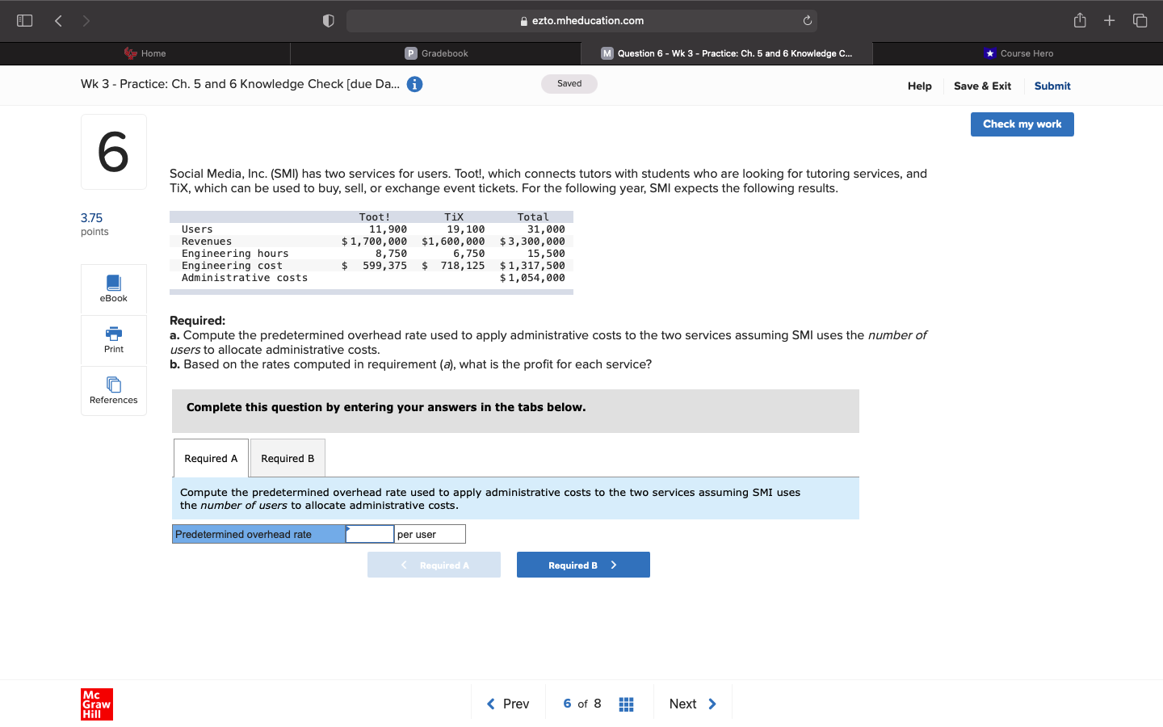Open the Required B tab
The image size is (1163, 727).
[x=288, y=458]
